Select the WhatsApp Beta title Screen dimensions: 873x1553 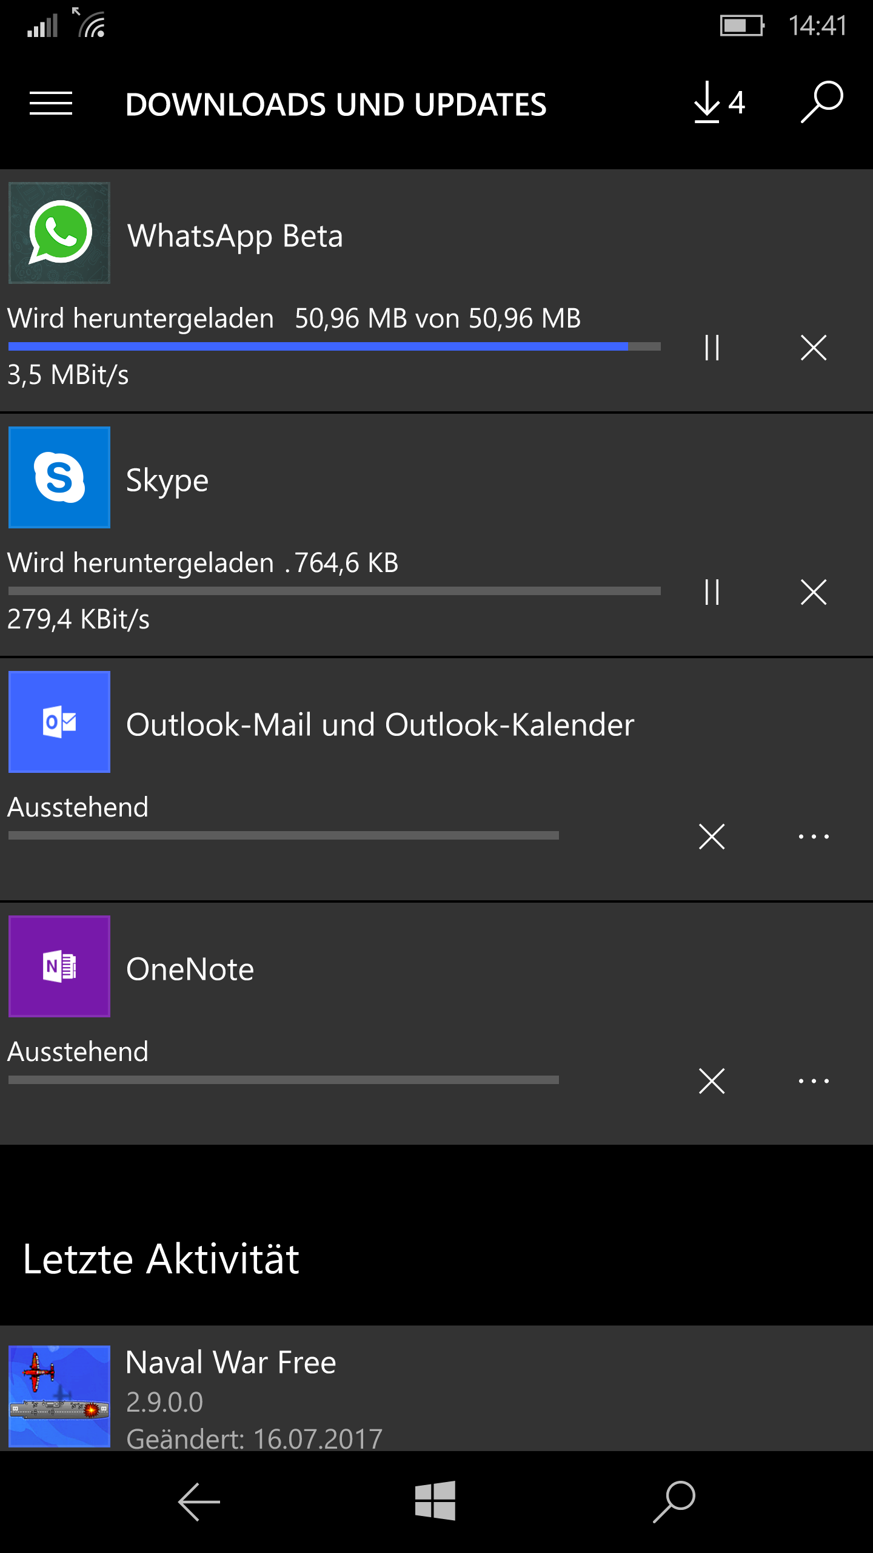235,237
